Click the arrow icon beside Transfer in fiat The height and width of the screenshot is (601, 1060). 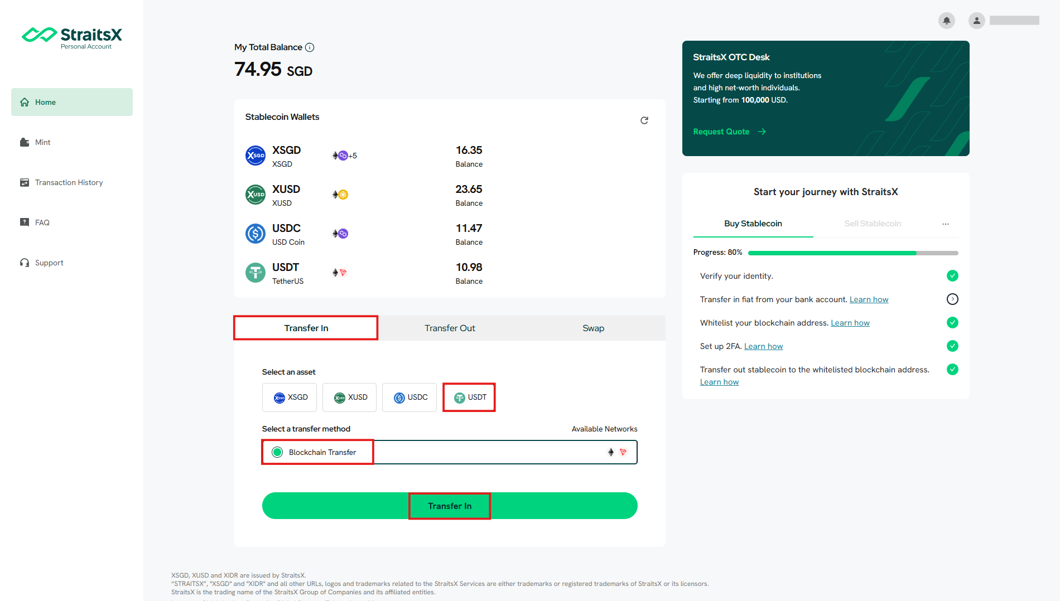[x=952, y=299]
